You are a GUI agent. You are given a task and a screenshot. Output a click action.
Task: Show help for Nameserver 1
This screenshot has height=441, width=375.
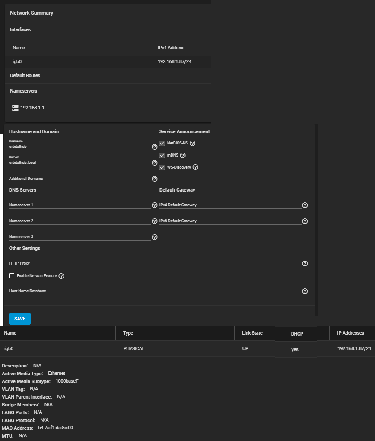(x=155, y=205)
